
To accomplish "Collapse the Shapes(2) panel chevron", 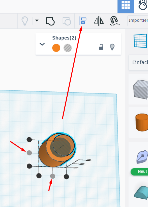I will pyautogui.click(x=42, y=44).
